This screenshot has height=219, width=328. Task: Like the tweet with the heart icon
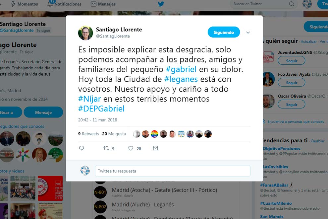(x=131, y=148)
